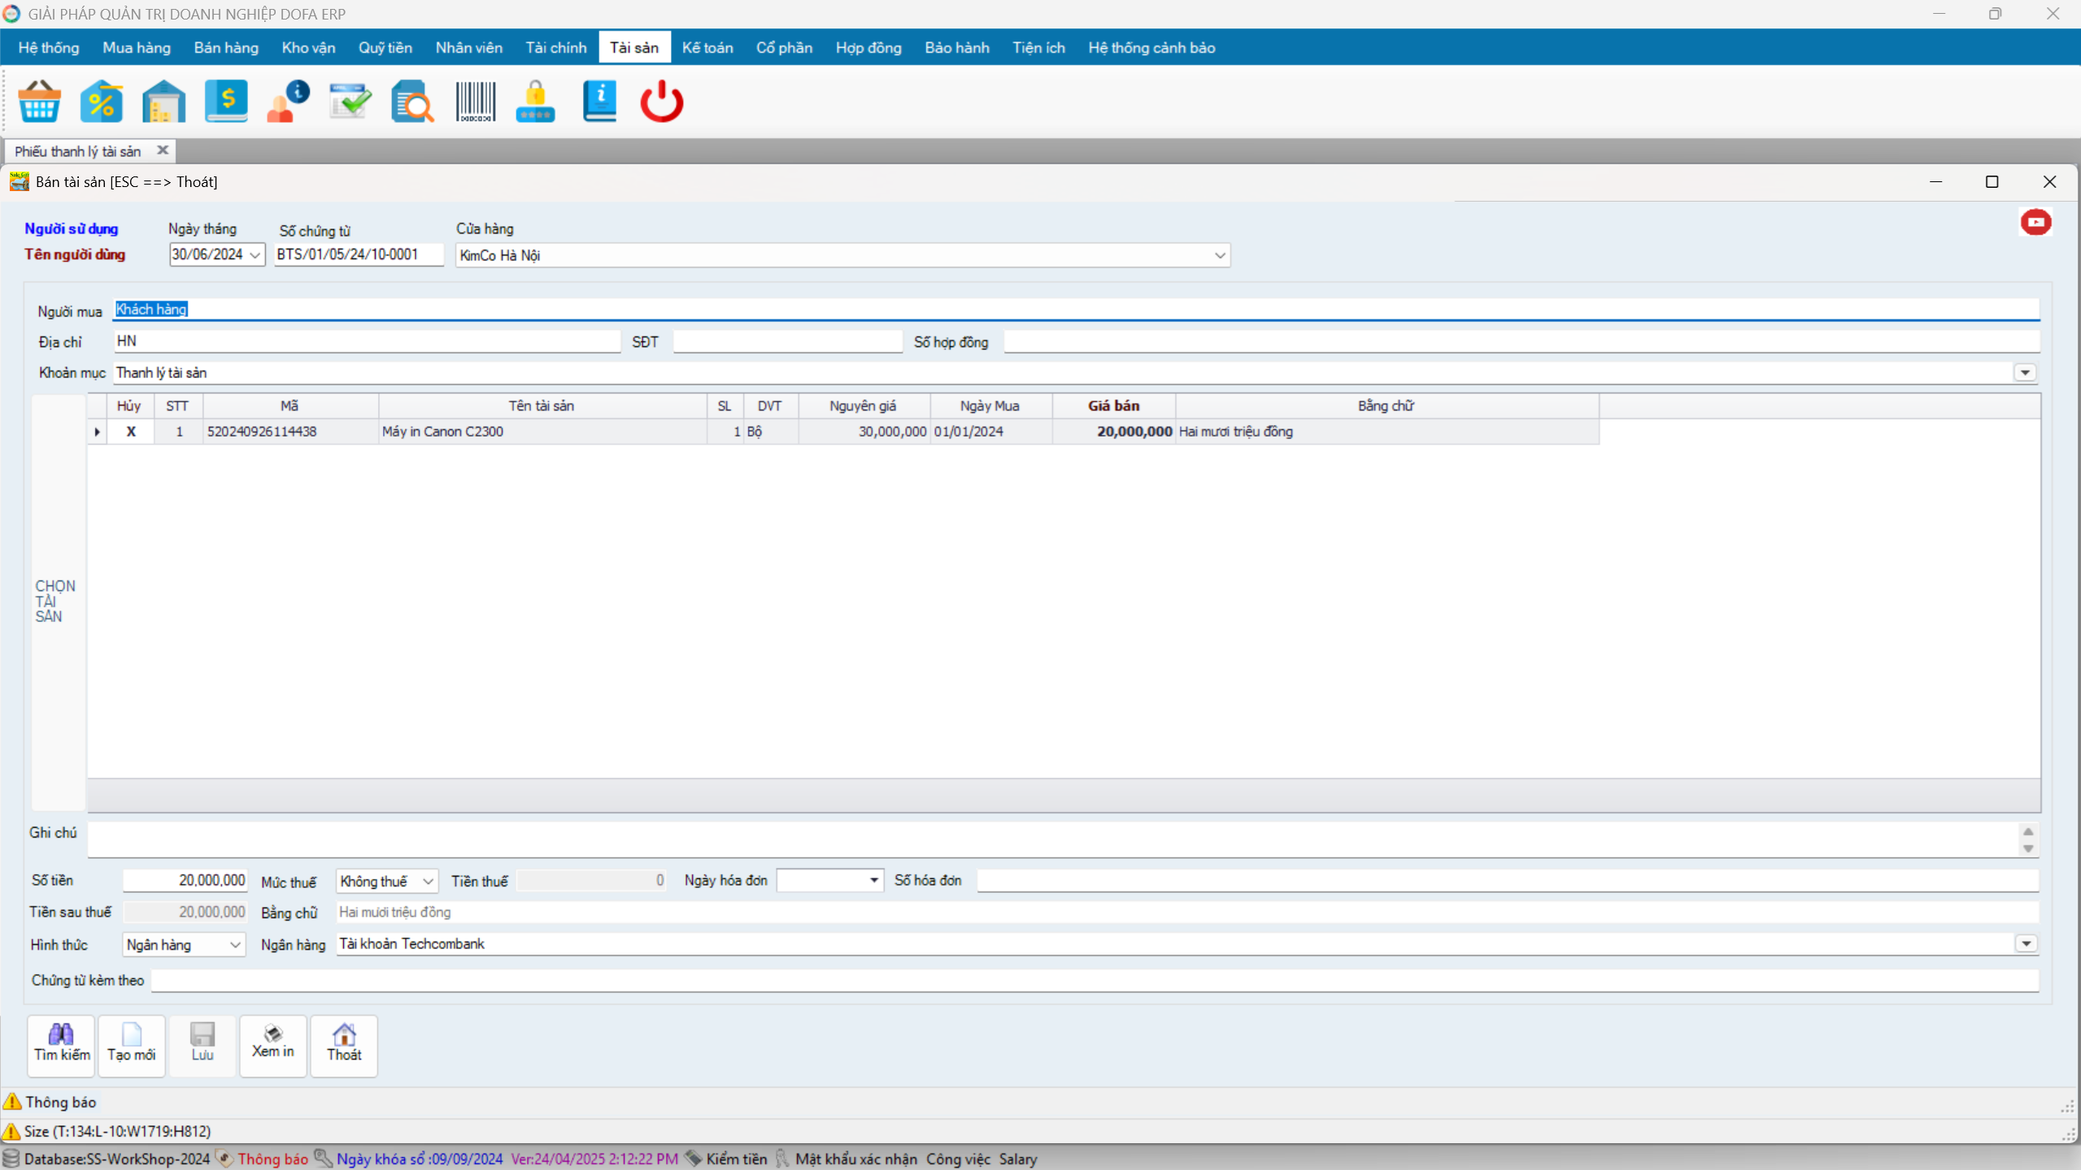The width and height of the screenshot is (2081, 1170).
Task: Click Công việc in status bar
Action: coord(958,1159)
